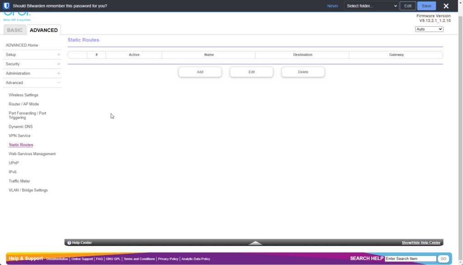Image resolution: width=463 pixels, height=265 pixels.
Task: Open Wireless Settings page
Action: tap(24, 95)
